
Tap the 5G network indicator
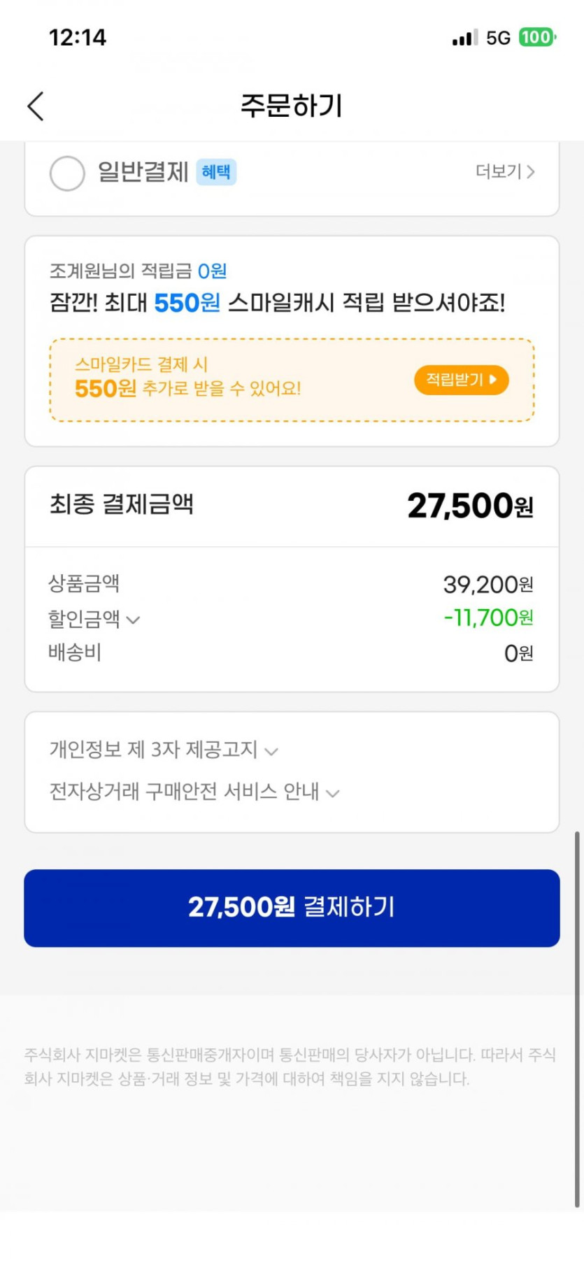[x=499, y=38]
